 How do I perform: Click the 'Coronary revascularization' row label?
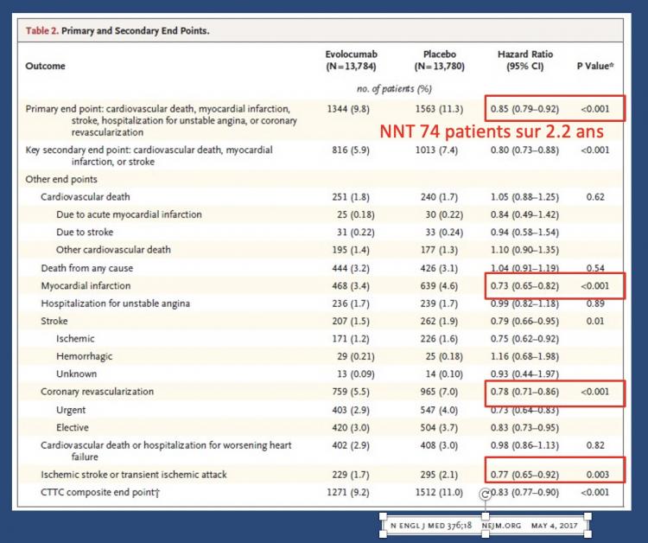[x=97, y=392]
